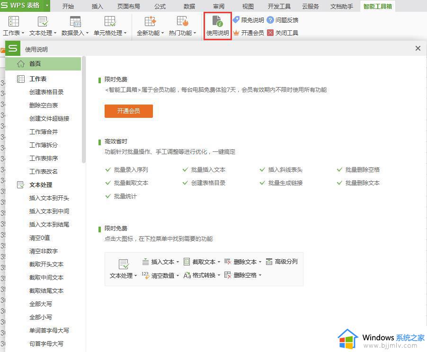Click 批量删除空格 feature text

[363, 170]
